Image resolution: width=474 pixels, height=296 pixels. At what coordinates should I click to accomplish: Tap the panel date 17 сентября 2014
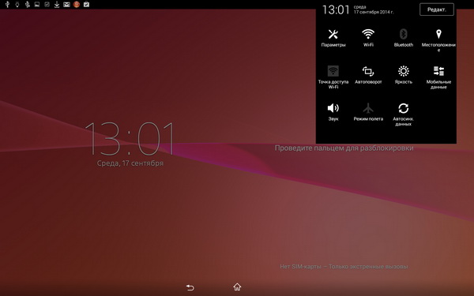(374, 12)
